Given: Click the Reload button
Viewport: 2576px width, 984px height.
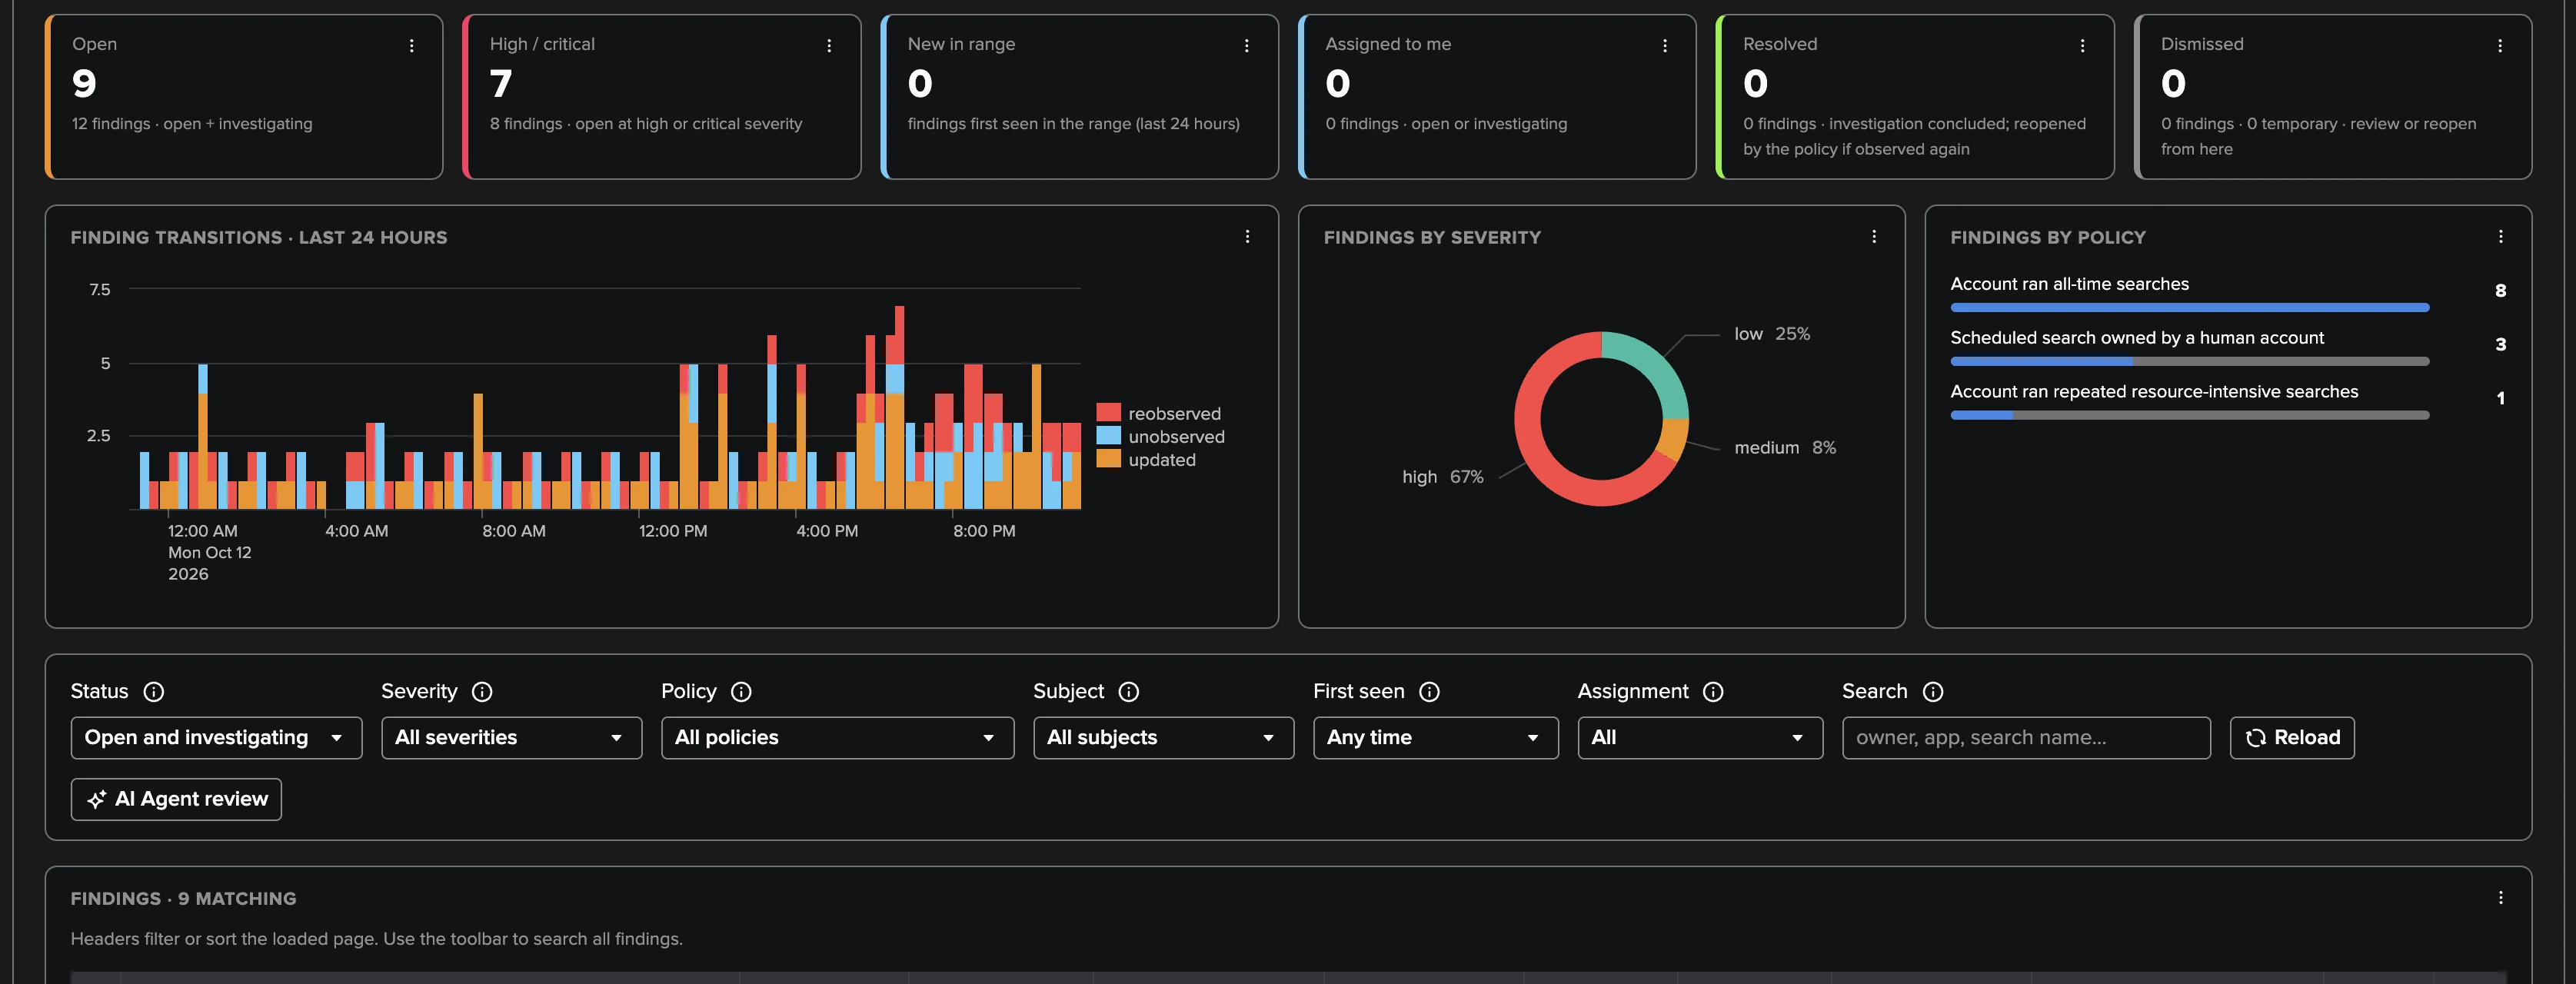Looking at the screenshot, I should tap(2292, 738).
